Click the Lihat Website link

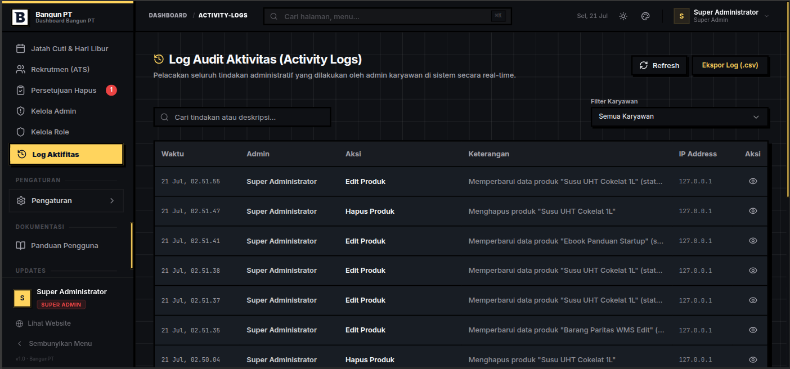[x=49, y=323]
